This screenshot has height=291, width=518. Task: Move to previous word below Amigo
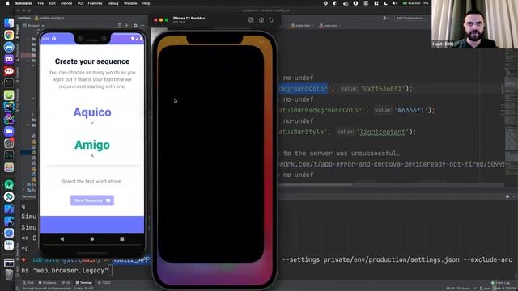92,156
